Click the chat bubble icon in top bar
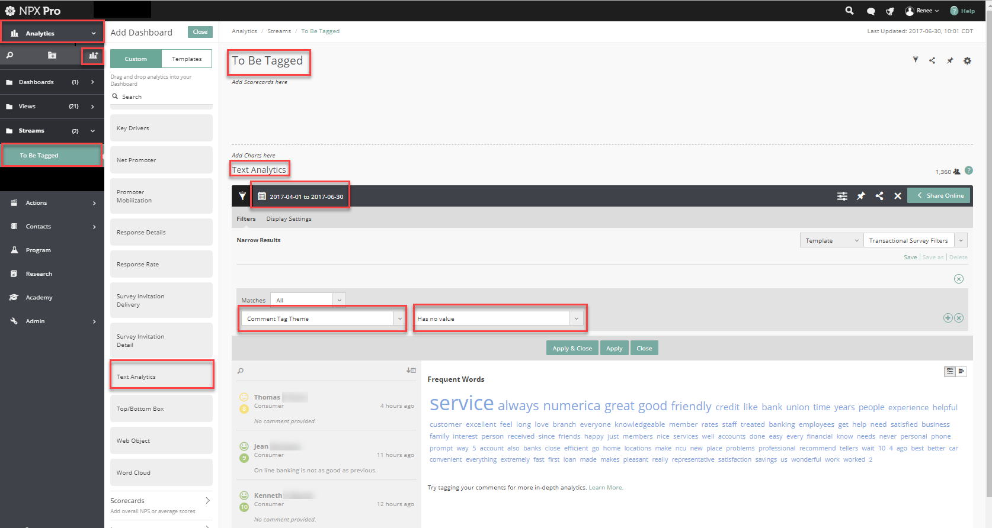The height and width of the screenshot is (528, 992). [x=871, y=11]
